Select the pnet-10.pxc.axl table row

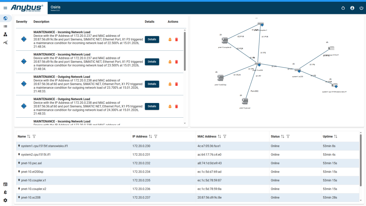(188, 163)
